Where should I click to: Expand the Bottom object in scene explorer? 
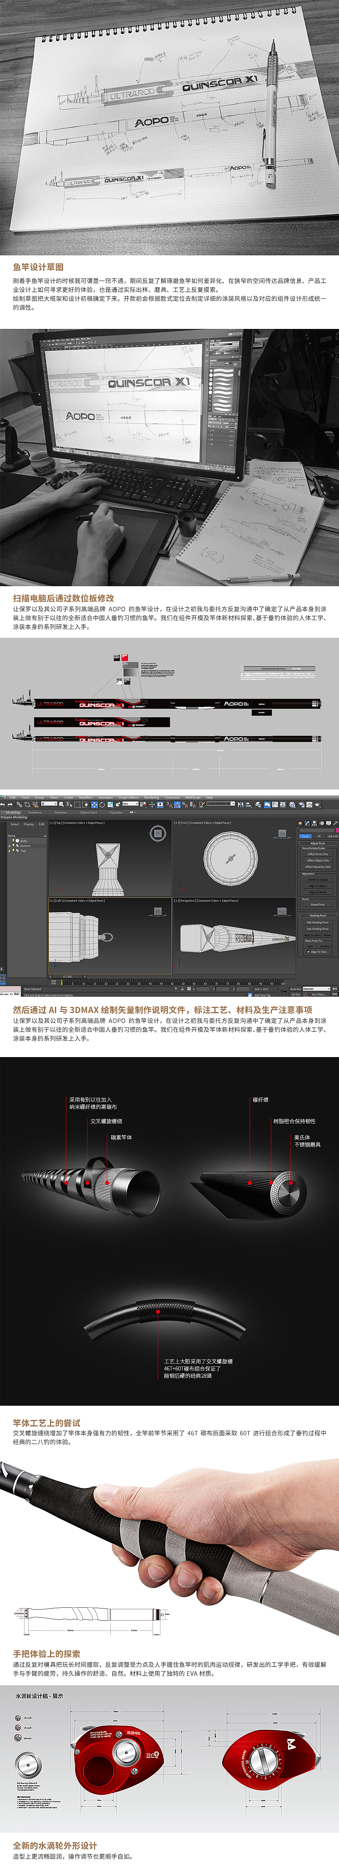click(x=9, y=846)
